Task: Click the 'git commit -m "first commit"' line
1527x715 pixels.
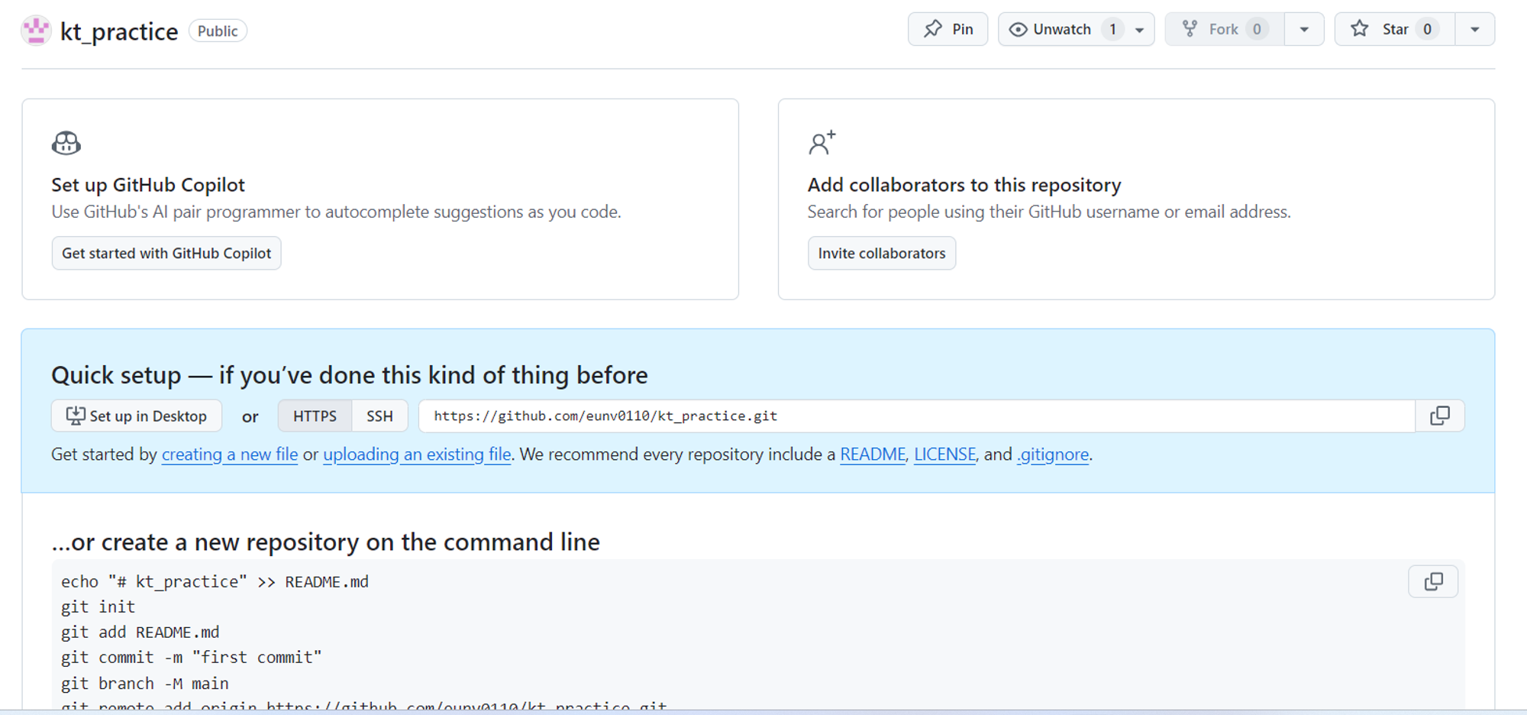Action: point(191,658)
